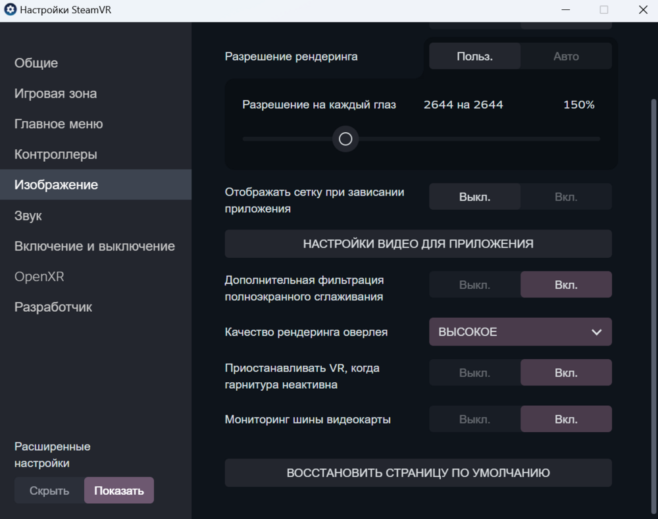The image size is (658, 519).
Task: Open НАСТРОЙКИ ВИДЕО ДЛЯ ПРИЛОЖЕНИЯ
Action: pyautogui.click(x=418, y=244)
